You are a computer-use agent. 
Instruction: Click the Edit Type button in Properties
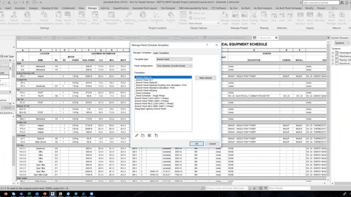pos(7,56)
